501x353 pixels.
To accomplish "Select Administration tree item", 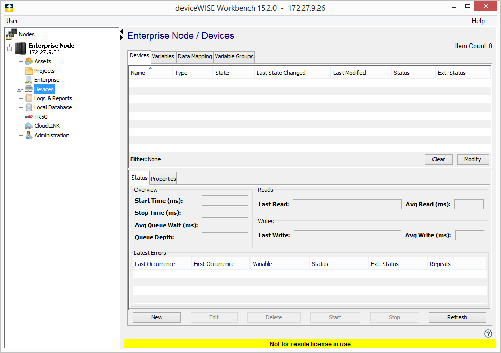I will point(52,135).
